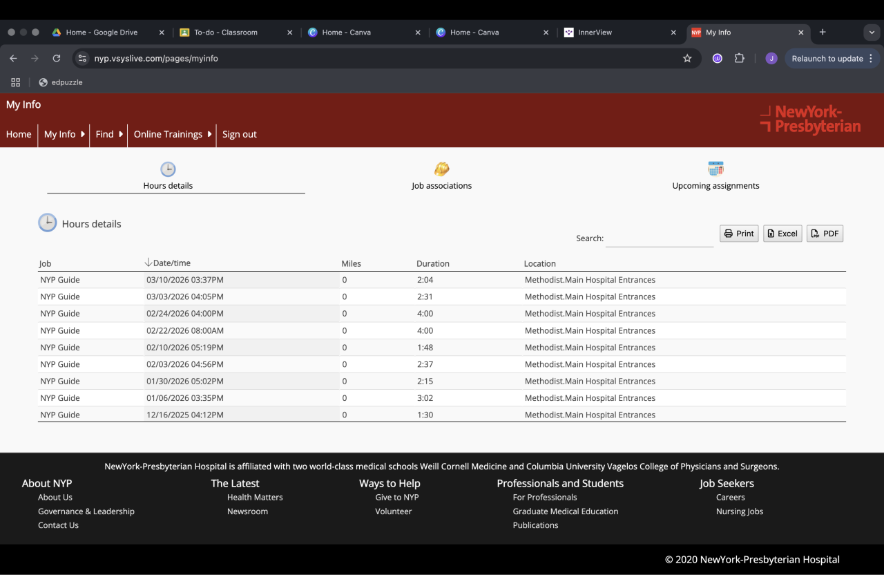884x575 pixels.
Task: Click the hours Search input field
Action: coord(659,238)
